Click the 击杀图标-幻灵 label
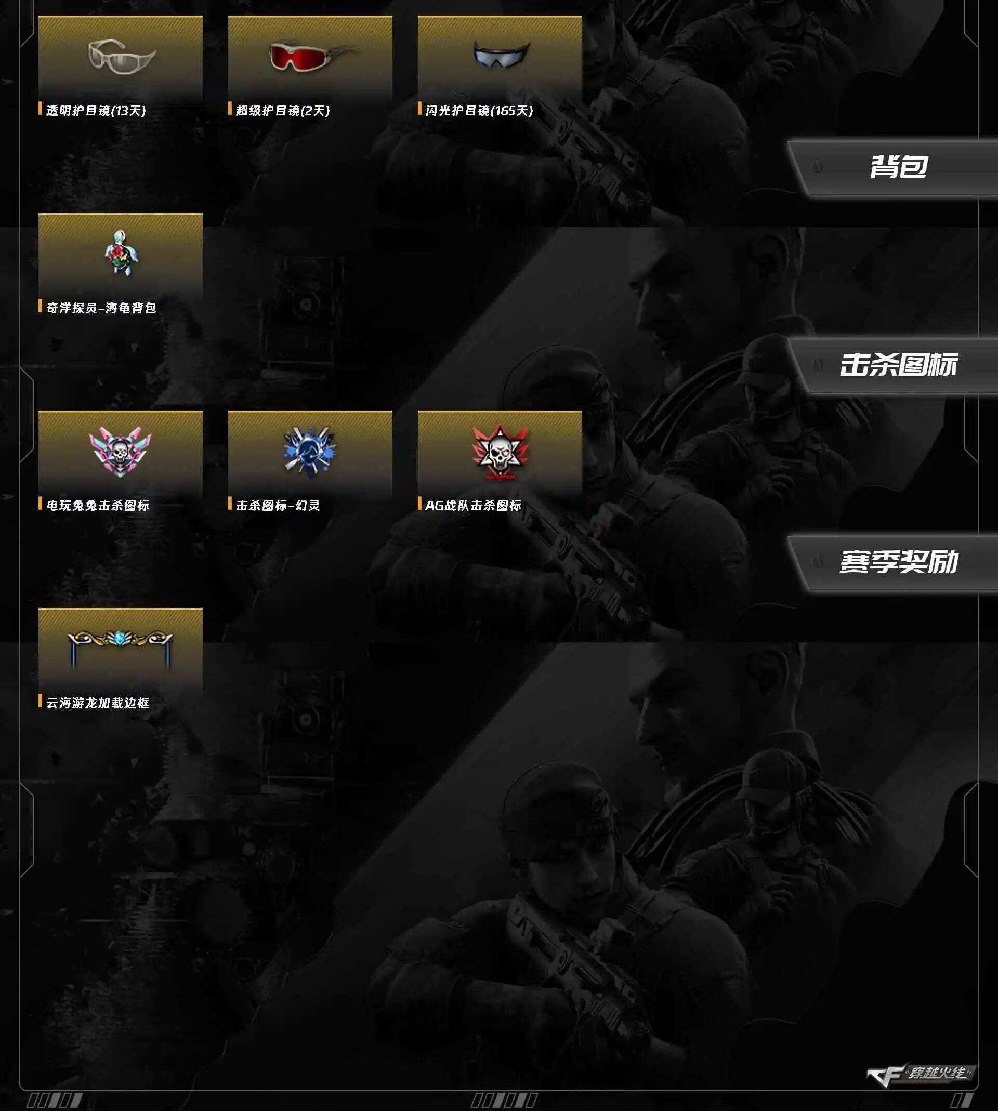 pos(278,505)
